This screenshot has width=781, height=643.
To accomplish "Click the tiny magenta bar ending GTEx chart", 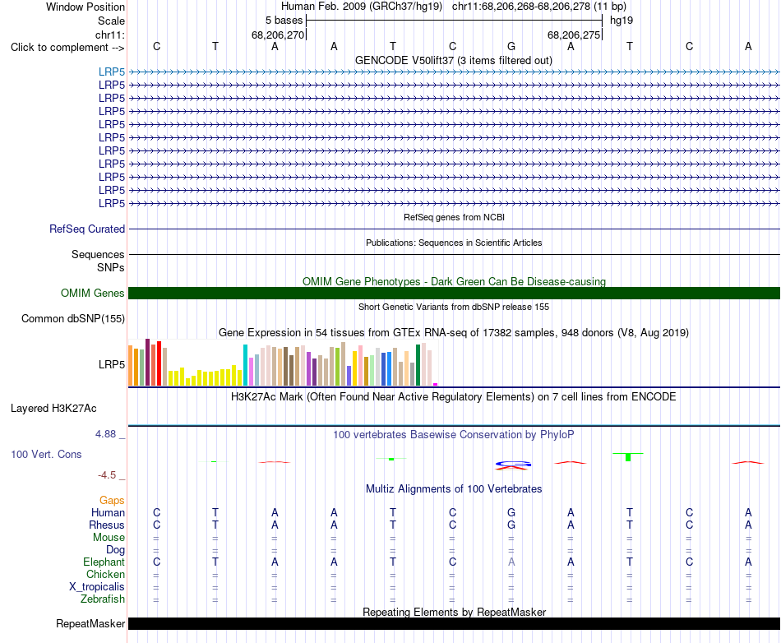I will point(436,384).
